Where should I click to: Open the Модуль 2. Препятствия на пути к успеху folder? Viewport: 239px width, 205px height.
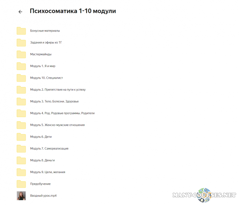(x=58, y=90)
